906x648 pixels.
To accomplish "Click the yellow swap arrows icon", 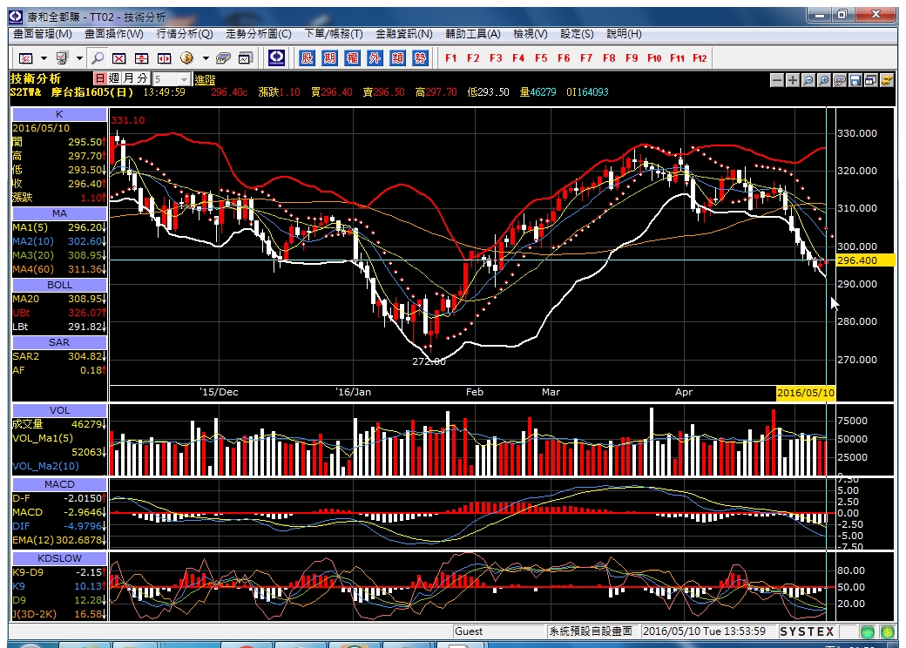I will click(x=886, y=80).
